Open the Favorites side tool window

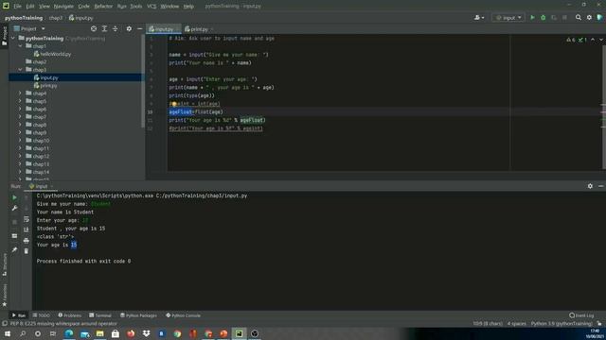tap(5, 296)
